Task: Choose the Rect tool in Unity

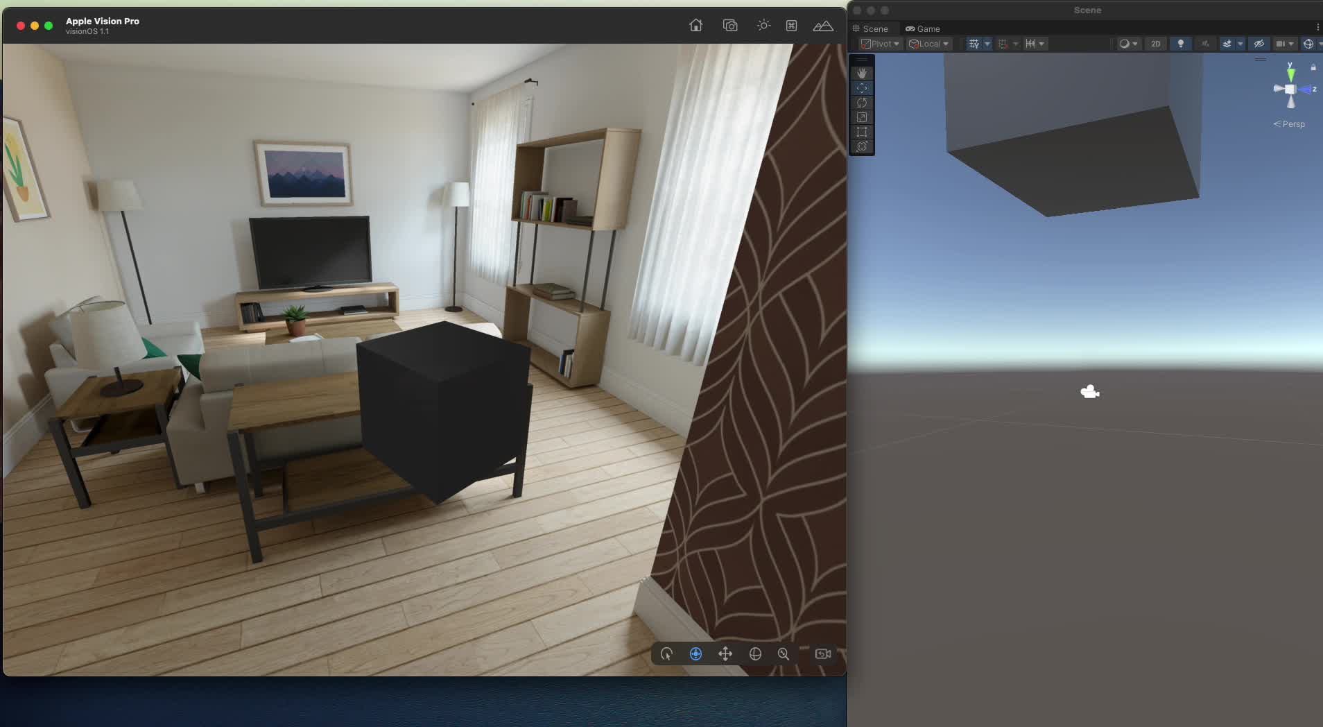Action: point(862,132)
